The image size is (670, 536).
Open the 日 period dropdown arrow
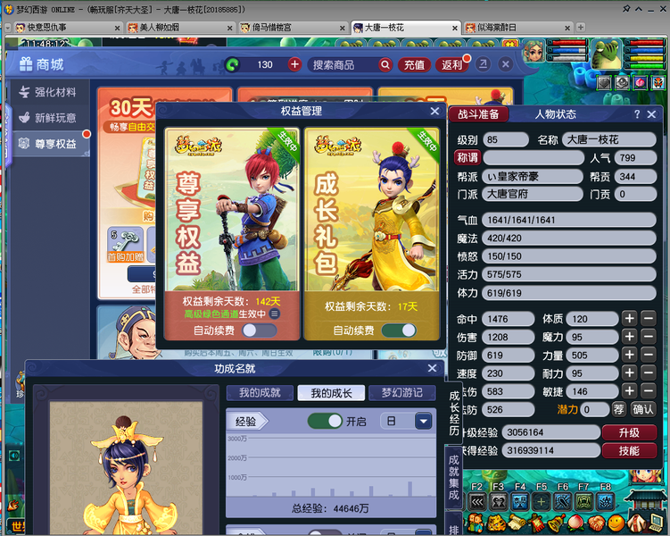pos(424,422)
